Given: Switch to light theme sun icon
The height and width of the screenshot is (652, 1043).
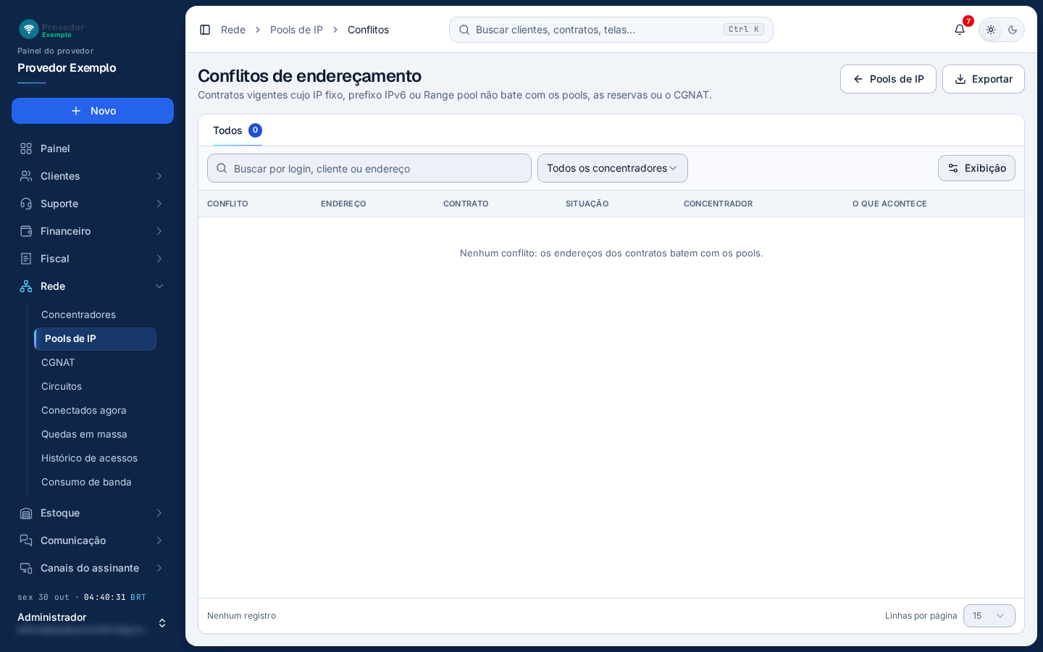Looking at the screenshot, I should 991,30.
